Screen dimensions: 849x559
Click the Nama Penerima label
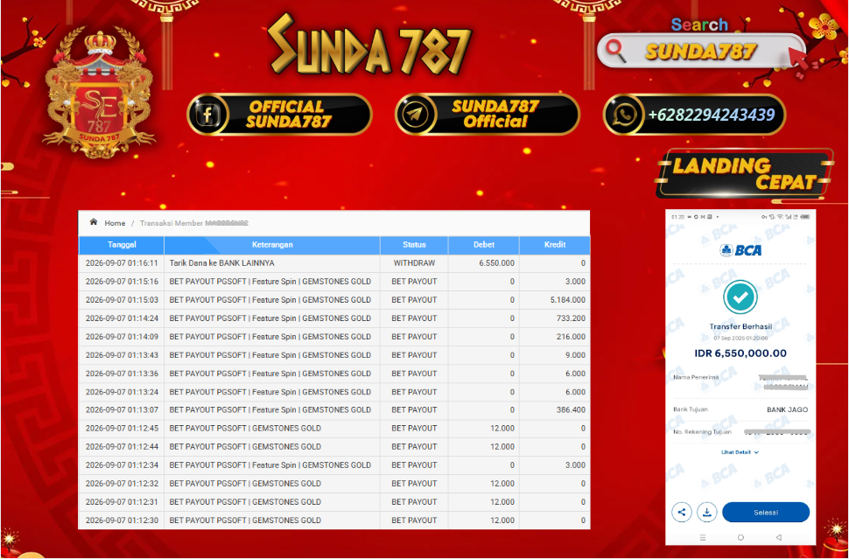pyautogui.click(x=696, y=377)
